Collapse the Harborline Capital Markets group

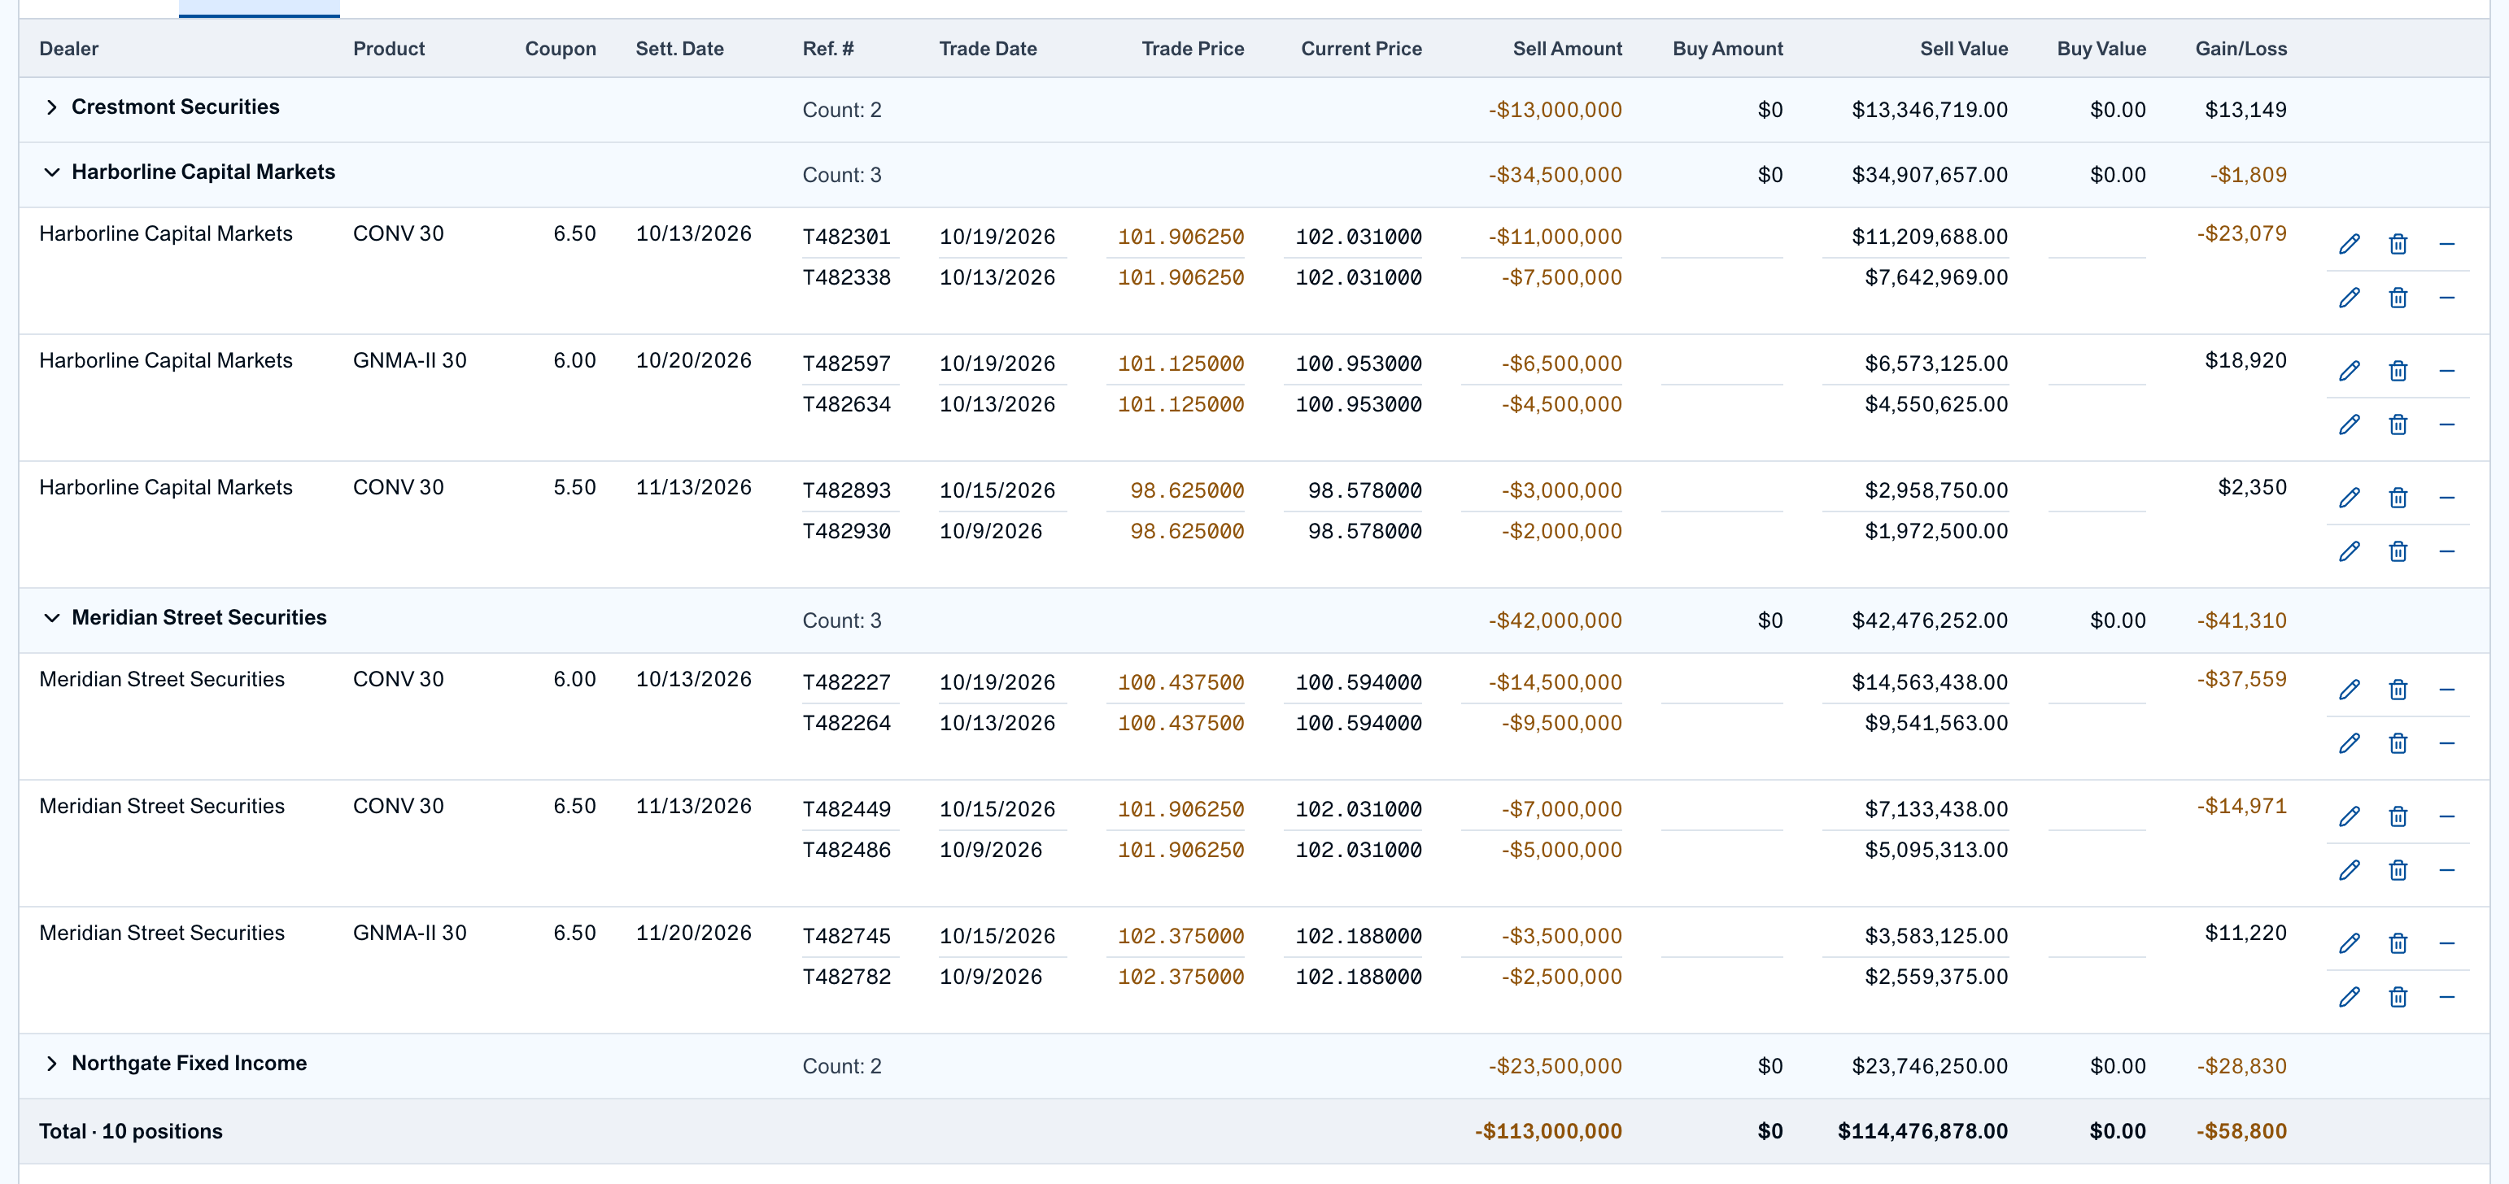(x=51, y=172)
